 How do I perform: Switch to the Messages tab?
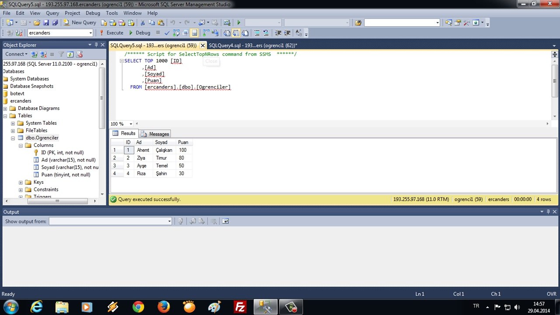155,134
